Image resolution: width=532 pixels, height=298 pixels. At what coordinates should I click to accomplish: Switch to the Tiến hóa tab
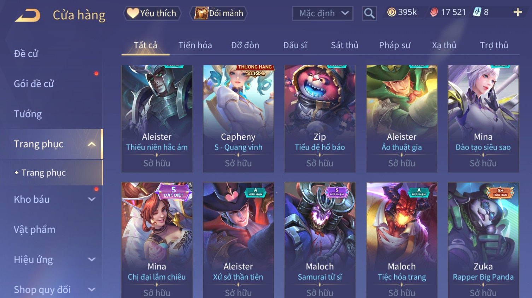tap(195, 45)
